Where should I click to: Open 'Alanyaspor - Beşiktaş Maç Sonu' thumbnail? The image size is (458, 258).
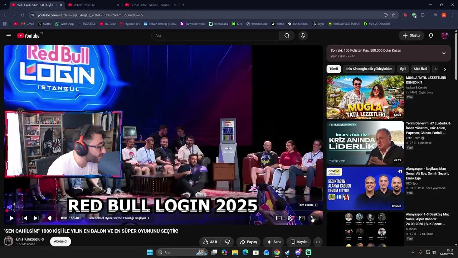coord(365,188)
